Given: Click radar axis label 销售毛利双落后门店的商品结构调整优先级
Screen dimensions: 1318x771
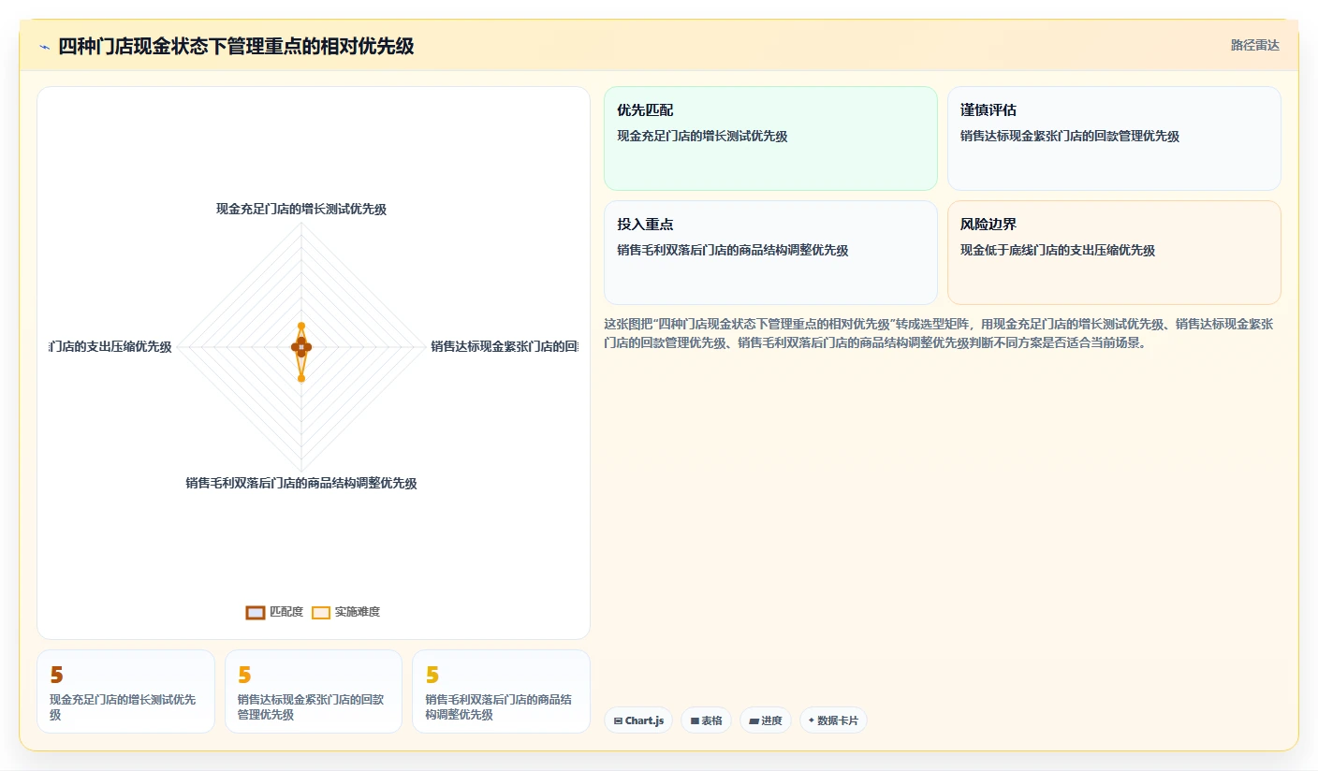Looking at the screenshot, I should [301, 484].
